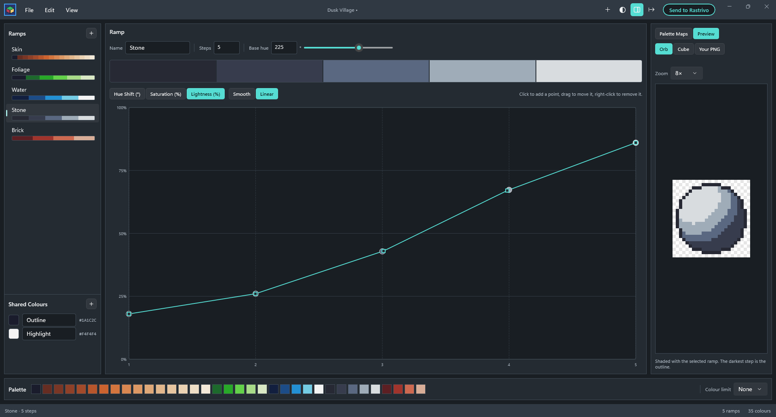The width and height of the screenshot is (776, 417).
Task: Add a new ramp with plus icon
Action: tap(91, 33)
